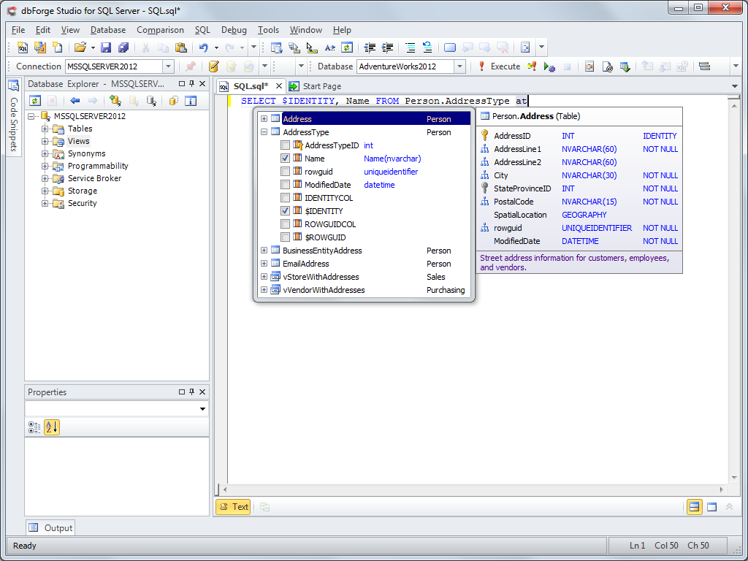Click the Text view button
748x561 pixels.
click(x=233, y=507)
